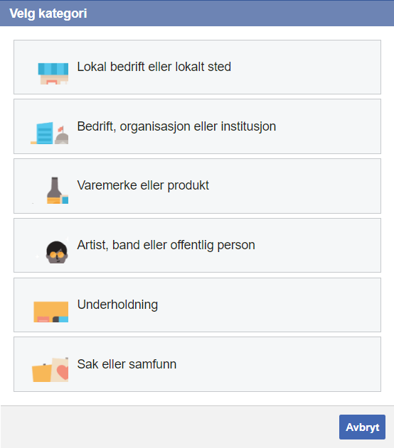The width and height of the screenshot is (394, 448).
Task: Cancel the dialog with Avbryt
Action: pyautogui.click(x=362, y=427)
